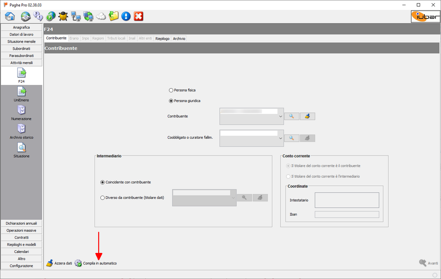Switch to the Riepilogo tab
The image size is (441, 279).
[x=162, y=38]
